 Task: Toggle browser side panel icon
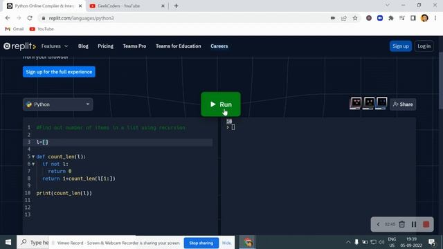(x=413, y=18)
